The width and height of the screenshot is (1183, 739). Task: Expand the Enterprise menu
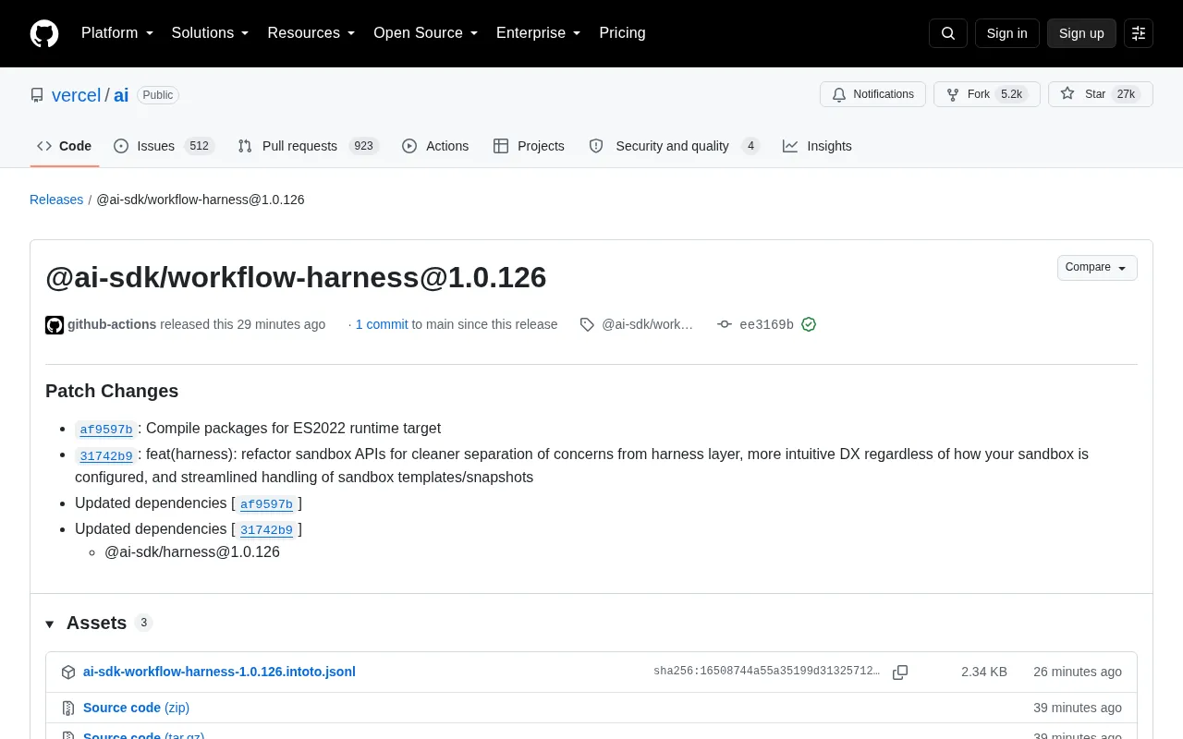(x=539, y=33)
